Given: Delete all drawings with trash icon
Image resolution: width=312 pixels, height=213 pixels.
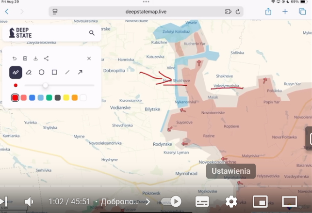Looking at the screenshot, I should click(25, 59).
